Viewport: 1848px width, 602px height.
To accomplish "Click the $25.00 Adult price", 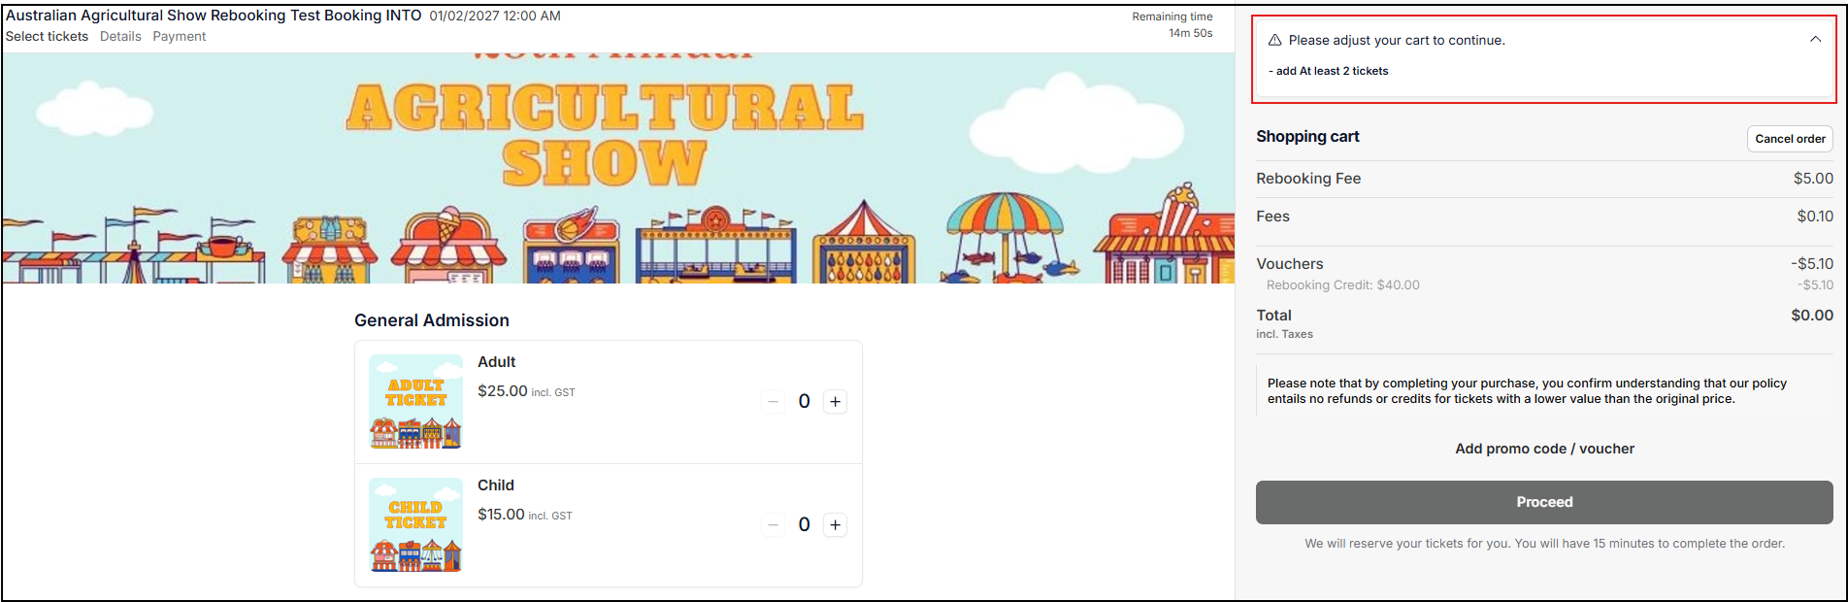I will (x=503, y=391).
